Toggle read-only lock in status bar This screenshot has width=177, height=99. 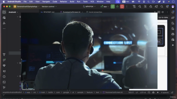click(x=172, y=92)
